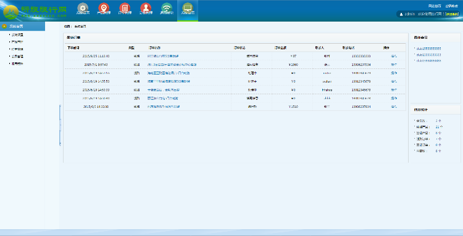463x236 pixels.
Task: Click the user icon beside admin
Action: click(x=401, y=14)
